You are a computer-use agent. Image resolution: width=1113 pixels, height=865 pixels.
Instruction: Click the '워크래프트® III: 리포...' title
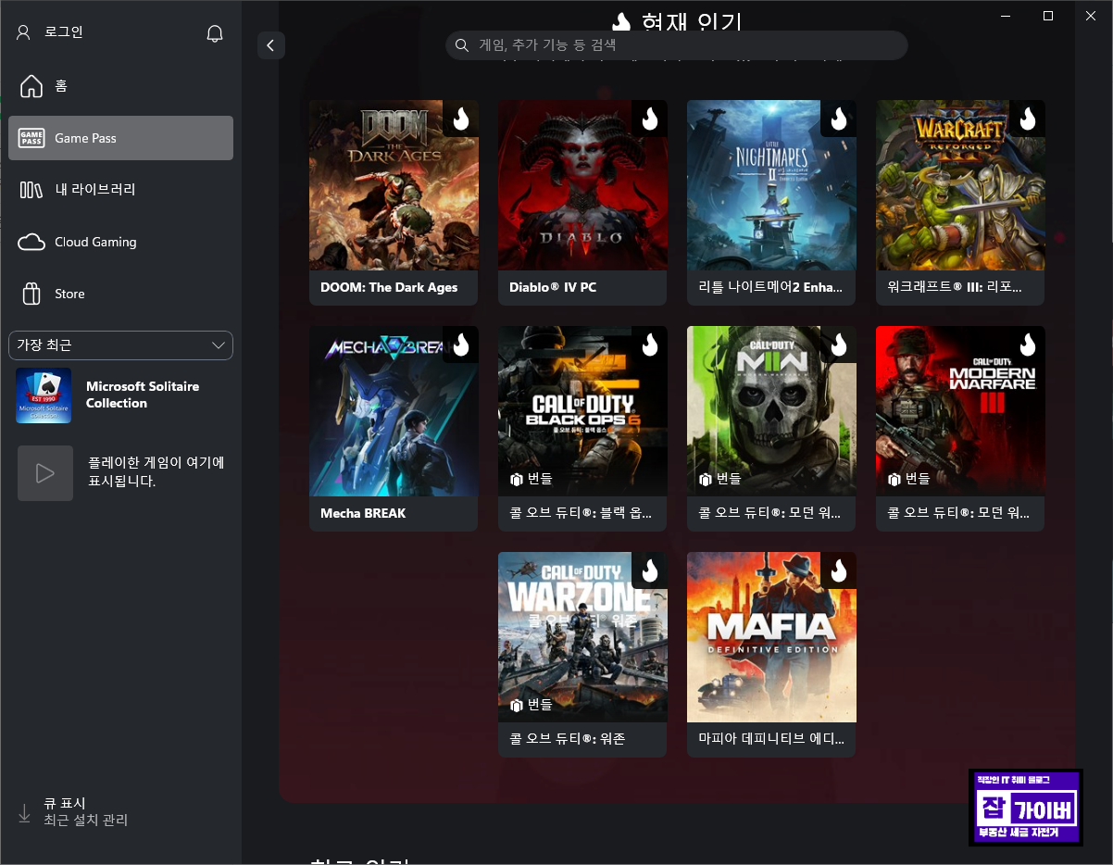(955, 287)
